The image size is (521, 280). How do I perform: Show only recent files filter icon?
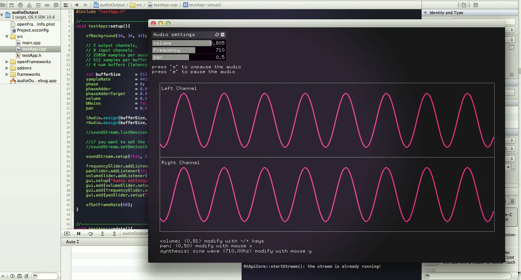pos(12,276)
